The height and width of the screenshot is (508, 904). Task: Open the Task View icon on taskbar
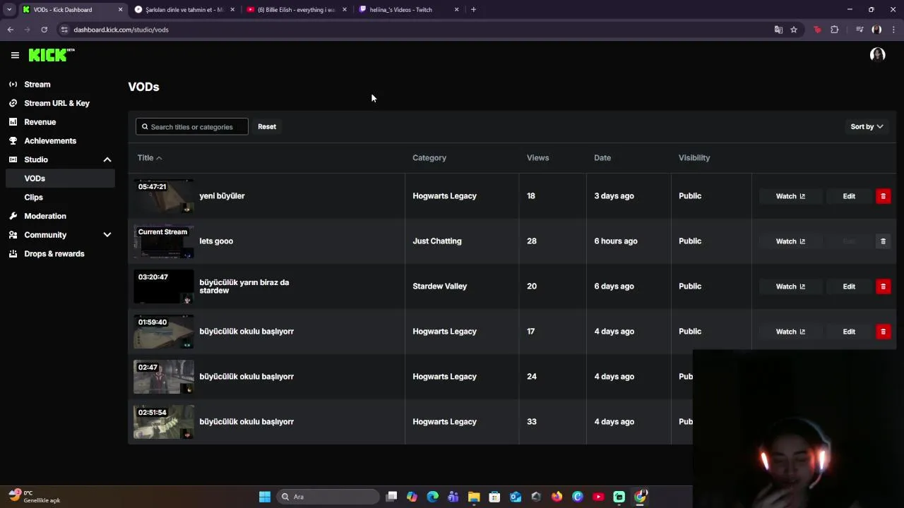coord(392,497)
